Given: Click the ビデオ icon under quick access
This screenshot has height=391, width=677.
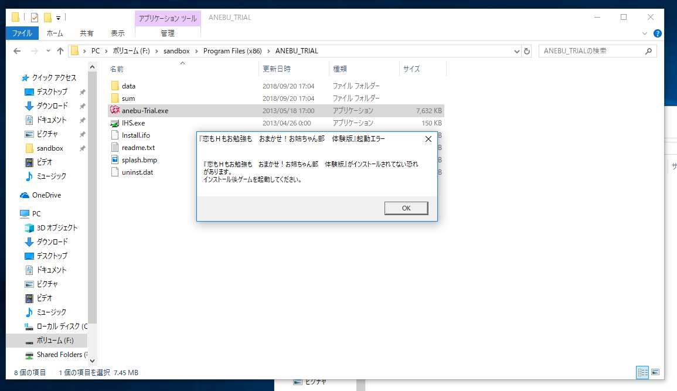Looking at the screenshot, I should coord(29,162).
